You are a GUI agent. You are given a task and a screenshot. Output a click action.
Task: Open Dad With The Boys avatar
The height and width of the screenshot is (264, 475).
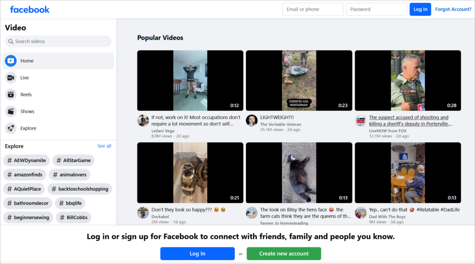(360, 213)
